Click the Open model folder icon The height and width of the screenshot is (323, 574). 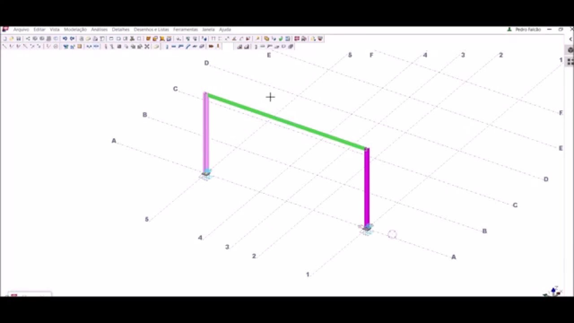click(x=11, y=39)
